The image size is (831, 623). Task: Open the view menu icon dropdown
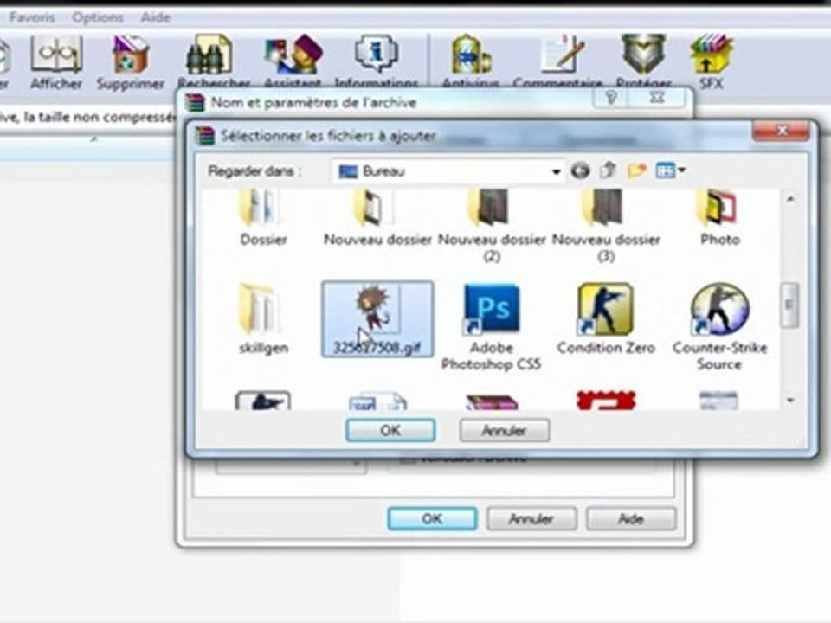[670, 170]
